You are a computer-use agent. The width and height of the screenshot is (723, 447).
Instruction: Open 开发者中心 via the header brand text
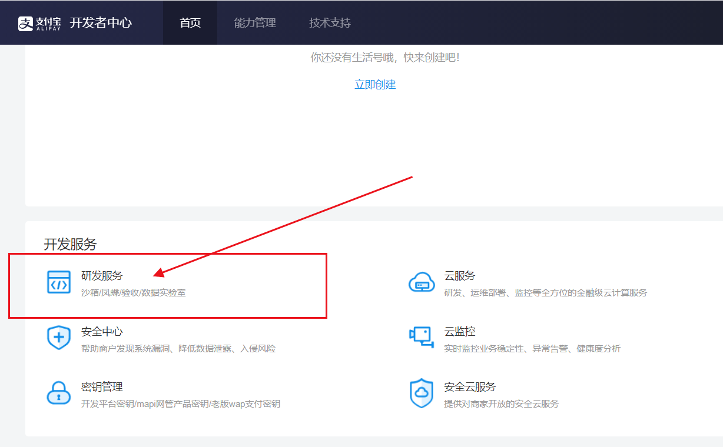(101, 22)
